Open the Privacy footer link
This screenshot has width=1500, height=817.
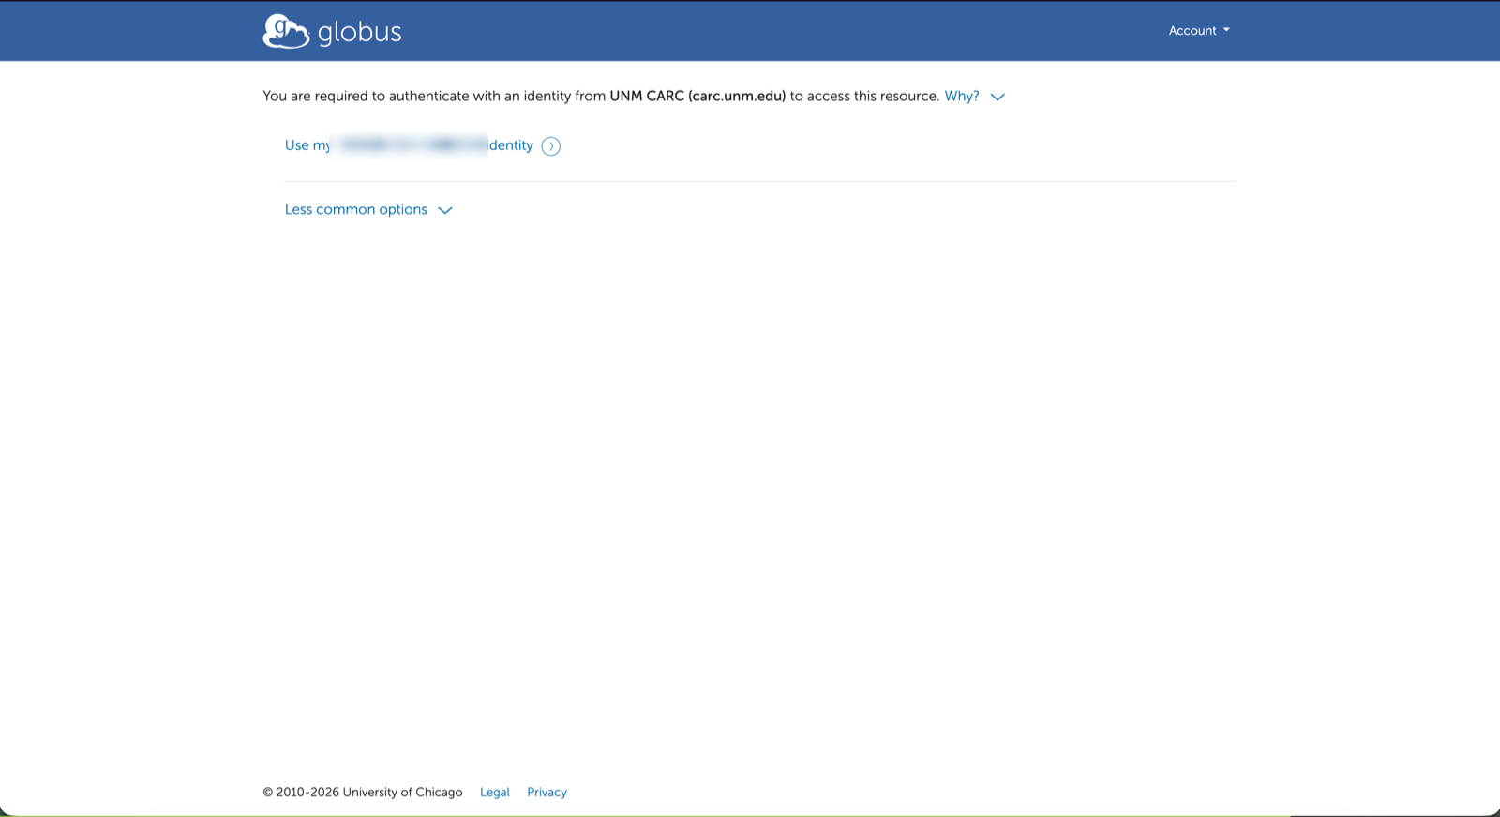547,792
